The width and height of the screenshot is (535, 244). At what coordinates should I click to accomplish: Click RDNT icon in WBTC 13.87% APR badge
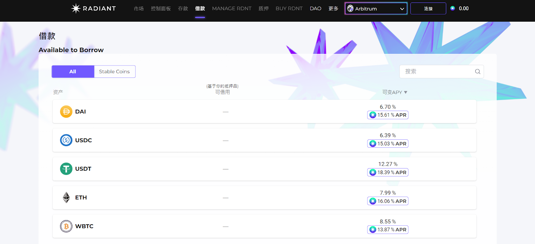pos(373,230)
